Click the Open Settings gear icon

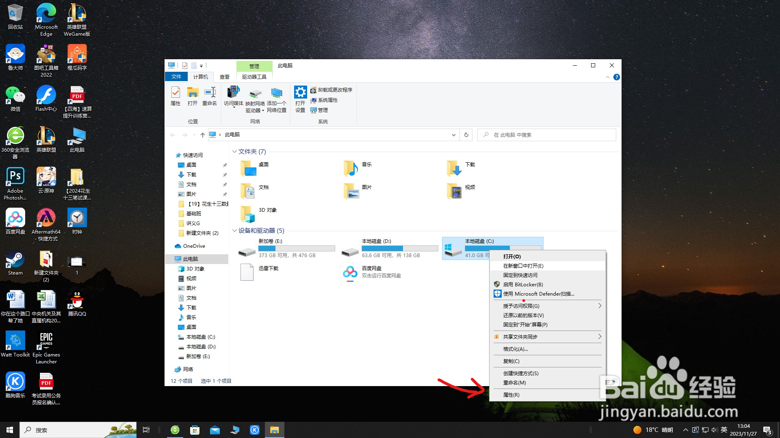click(300, 92)
